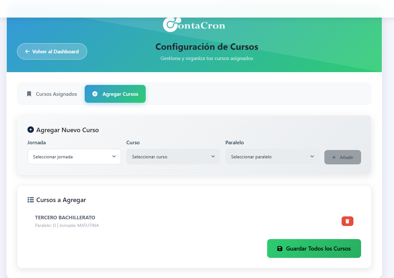The image size is (394, 278).
Task: Click the plus icon inside the Añadir button
Action: point(334,157)
